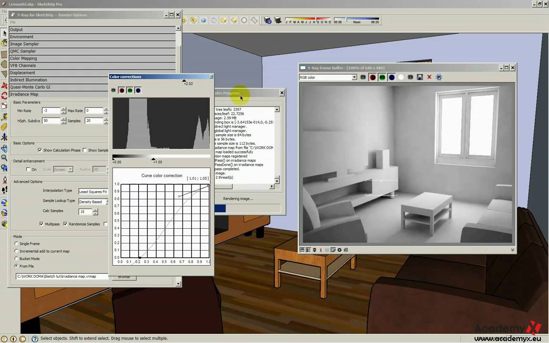Open Sample Lookup Type dropdown

pos(93,202)
